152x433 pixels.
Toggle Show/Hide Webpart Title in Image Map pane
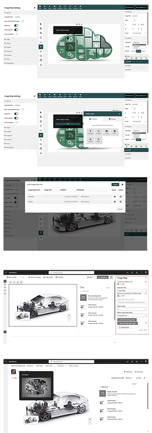click(119, 284)
